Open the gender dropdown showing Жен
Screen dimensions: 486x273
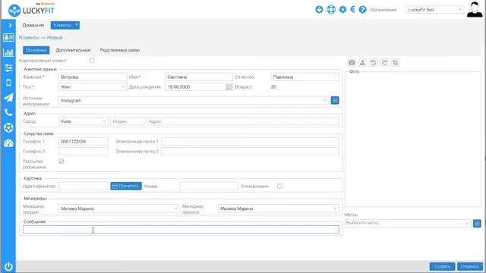(93, 87)
